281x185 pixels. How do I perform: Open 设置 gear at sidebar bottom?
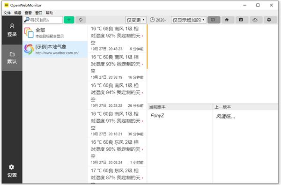(x=12, y=171)
